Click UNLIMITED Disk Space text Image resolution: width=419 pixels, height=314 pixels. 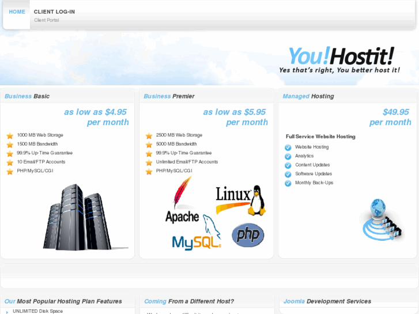(x=37, y=311)
